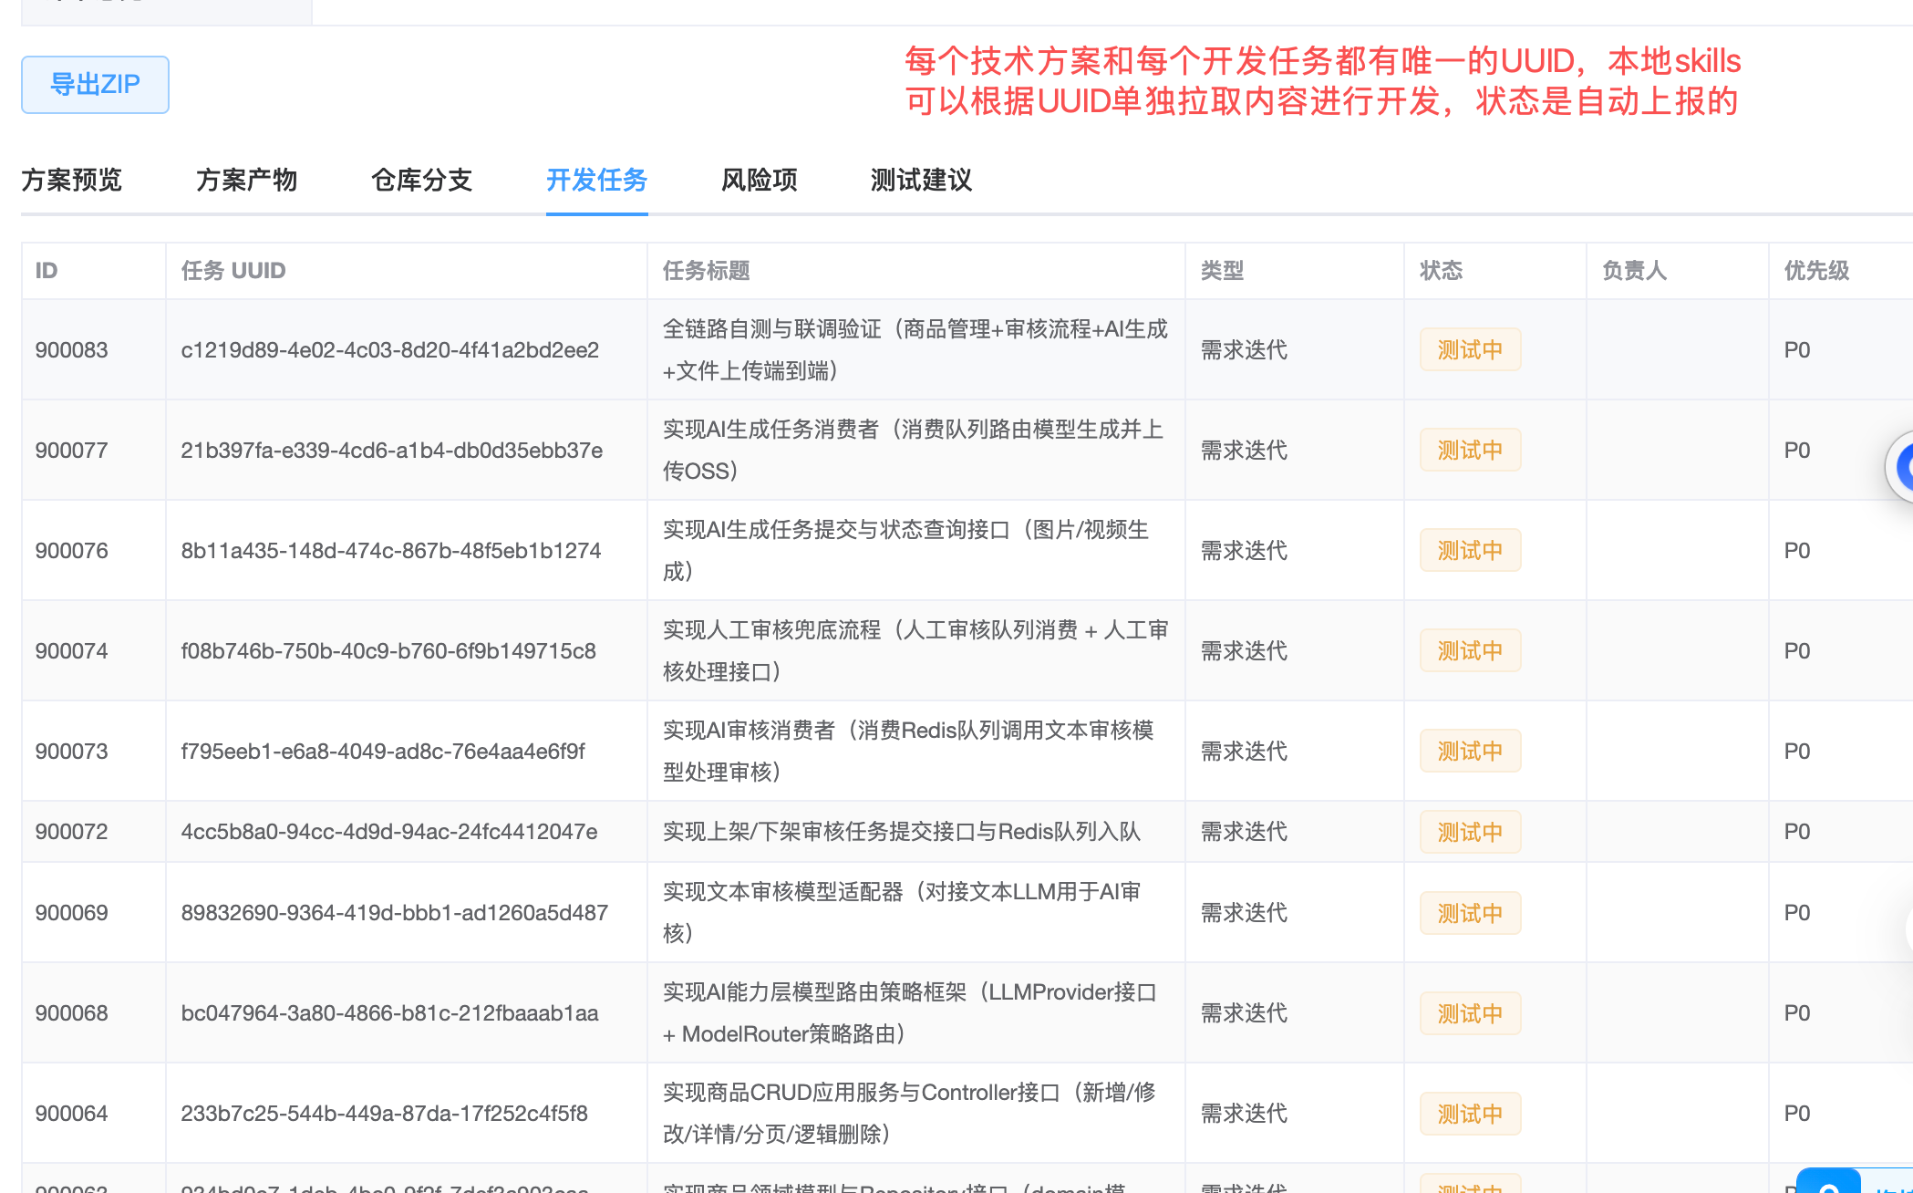Viewport: 1913px width, 1193px height.
Task: Switch to the 方案预览 tab
Action: (x=72, y=180)
